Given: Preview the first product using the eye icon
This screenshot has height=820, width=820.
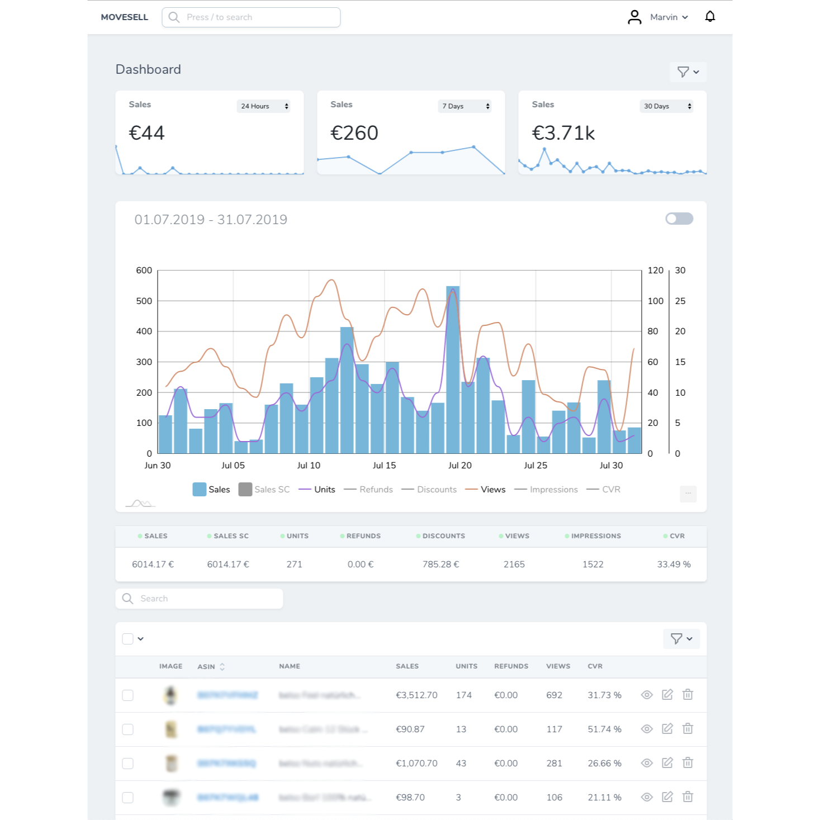Looking at the screenshot, I should tap(647, 695).
